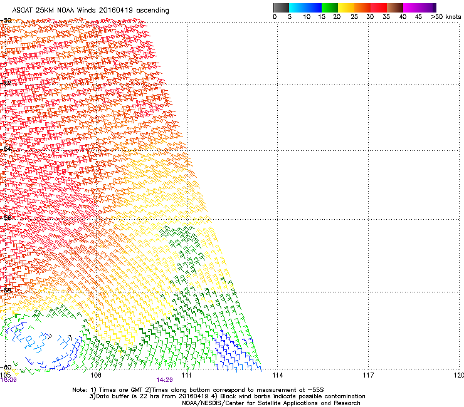
Task: Click the "-56" latitude axis label
Action: pyautogui.click(x=6, y=217)
